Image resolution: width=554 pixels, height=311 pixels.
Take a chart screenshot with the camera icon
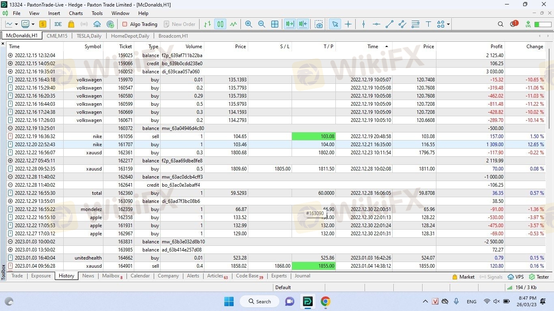tap(319, 24)
